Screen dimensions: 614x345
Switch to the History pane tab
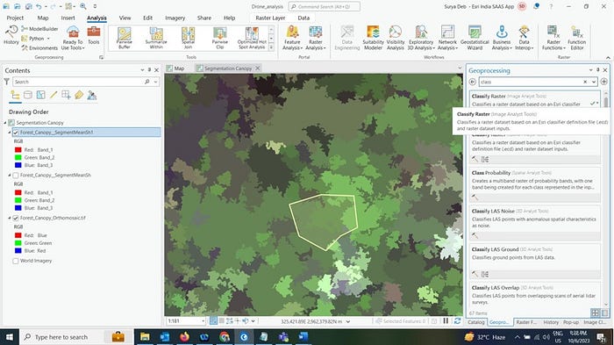point(551,322)
